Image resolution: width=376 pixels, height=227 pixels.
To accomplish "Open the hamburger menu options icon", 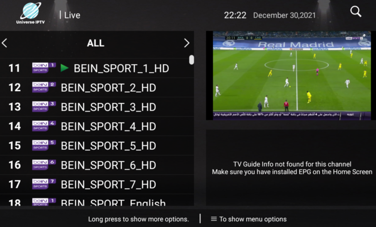I will click(214, 219).
